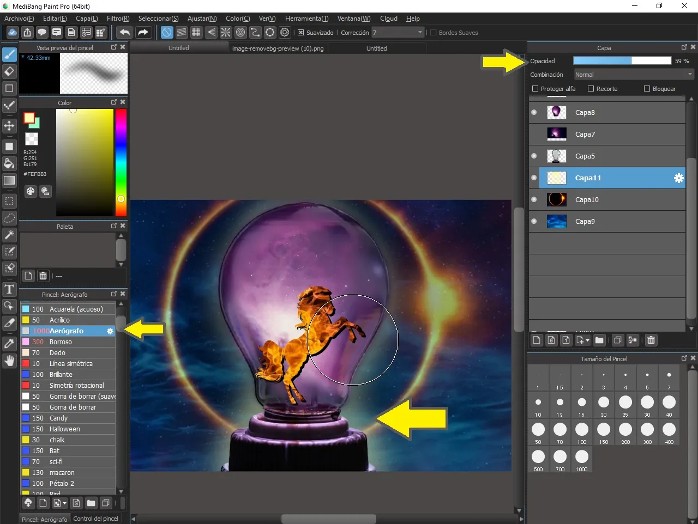Undock the Color panel
The image size is (698, 524).
[114, 102]
